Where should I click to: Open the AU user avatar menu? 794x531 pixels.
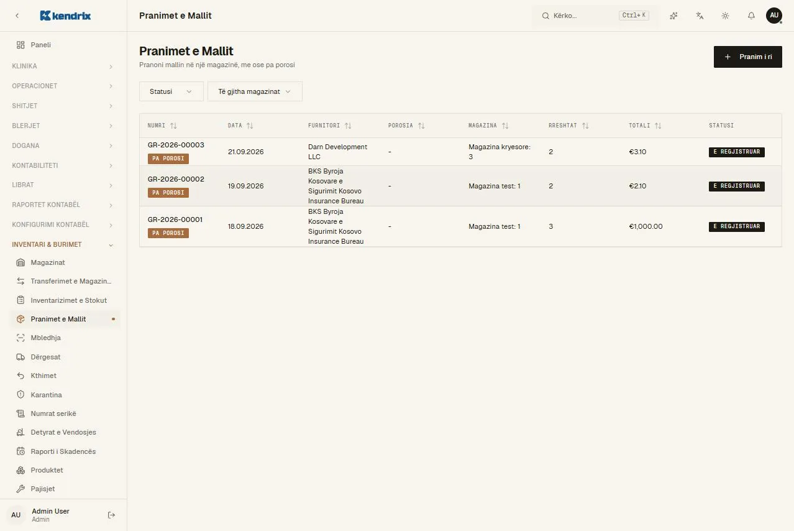[773, 16]
